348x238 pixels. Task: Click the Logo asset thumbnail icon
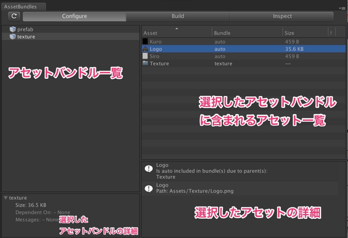click(x=146, y=49)
